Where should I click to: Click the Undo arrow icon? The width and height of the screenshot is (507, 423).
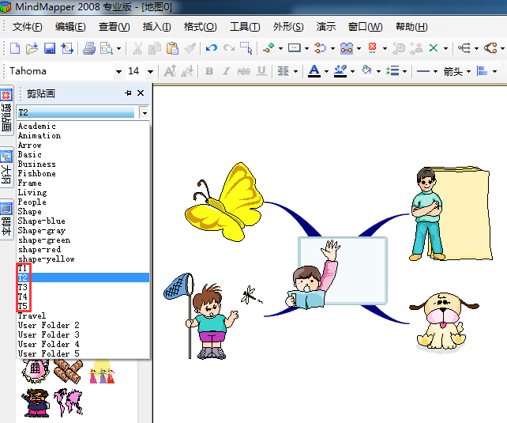[211, 48]
